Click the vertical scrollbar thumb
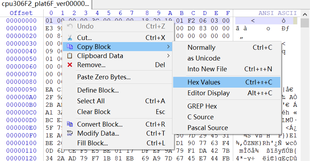The width and height of the screenshot is (310, 161). tap(305, 23)
